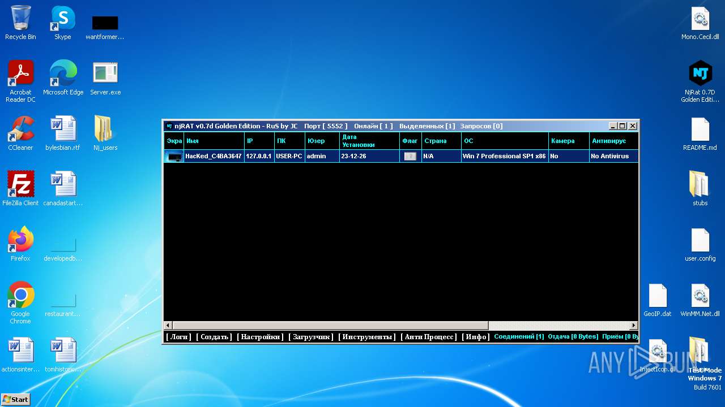Launch FileZilla Client shortcut
The image size is (725, 407).
pos(20,189)
